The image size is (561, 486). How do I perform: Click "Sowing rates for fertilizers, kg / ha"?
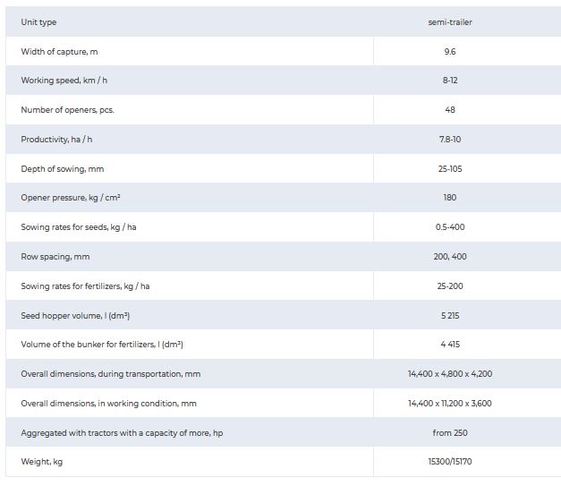tap(85, 286)
